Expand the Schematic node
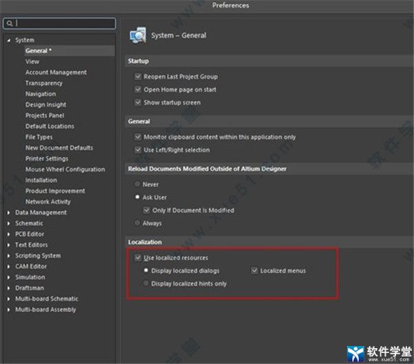The image size is (414, 364). point(9,223)
